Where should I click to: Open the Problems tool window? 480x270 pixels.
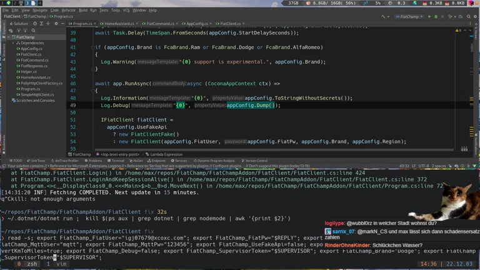tap(93, 161)
